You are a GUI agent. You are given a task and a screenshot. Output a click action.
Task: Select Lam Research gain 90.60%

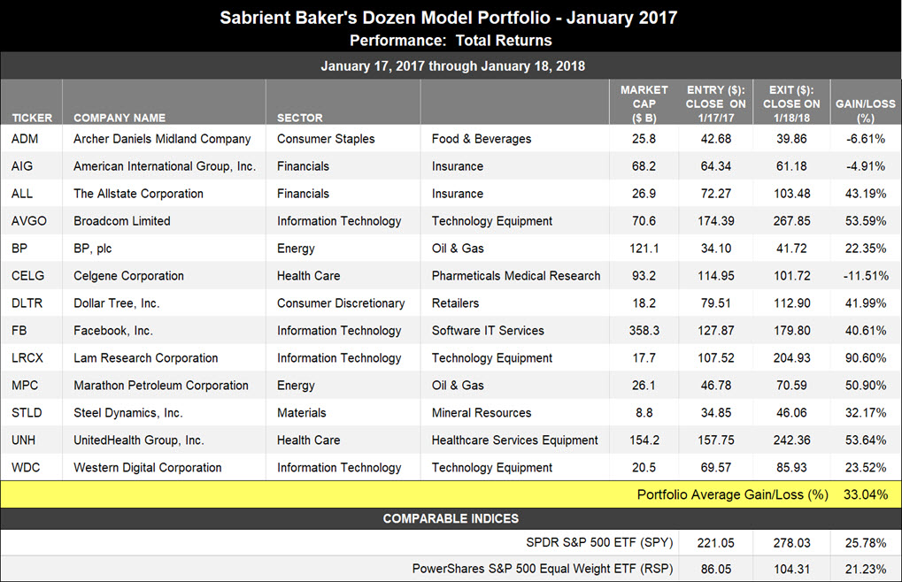coord(866,358)
